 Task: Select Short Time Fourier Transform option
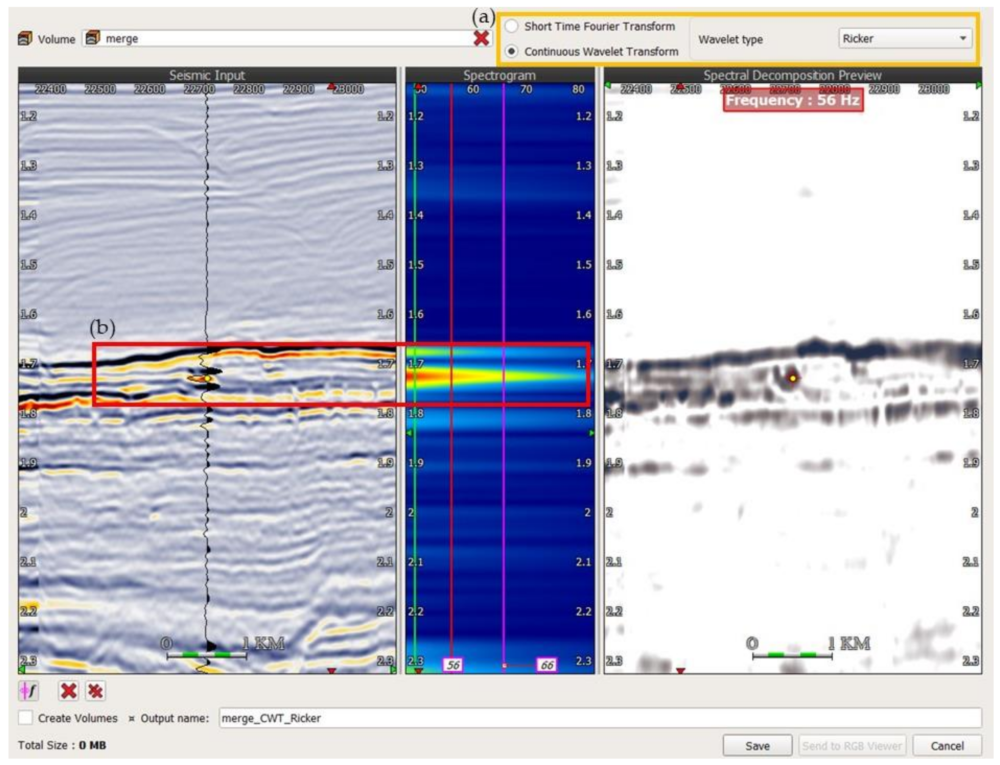point(511,26)
